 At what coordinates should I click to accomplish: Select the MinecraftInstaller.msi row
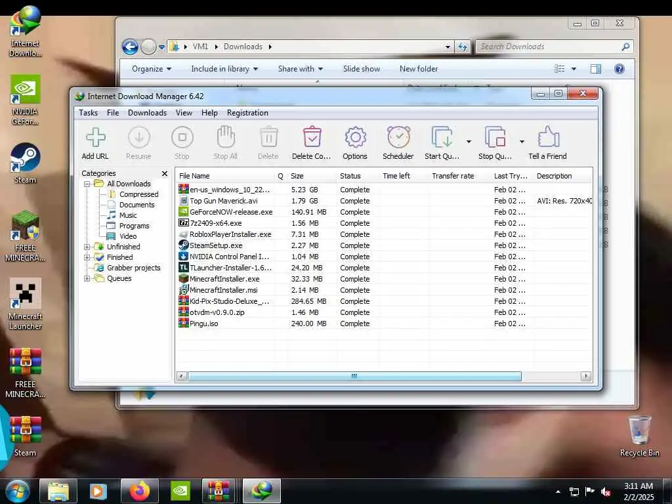385,290
